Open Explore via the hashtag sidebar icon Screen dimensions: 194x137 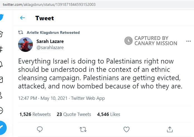point(1,49)
